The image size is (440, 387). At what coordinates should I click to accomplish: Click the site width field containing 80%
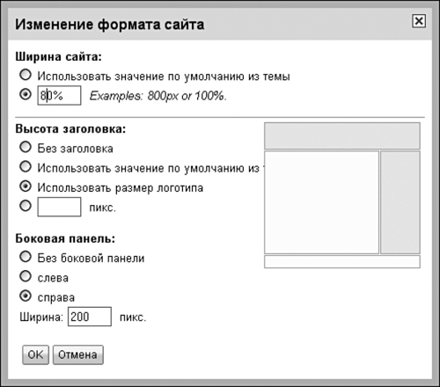59,95
